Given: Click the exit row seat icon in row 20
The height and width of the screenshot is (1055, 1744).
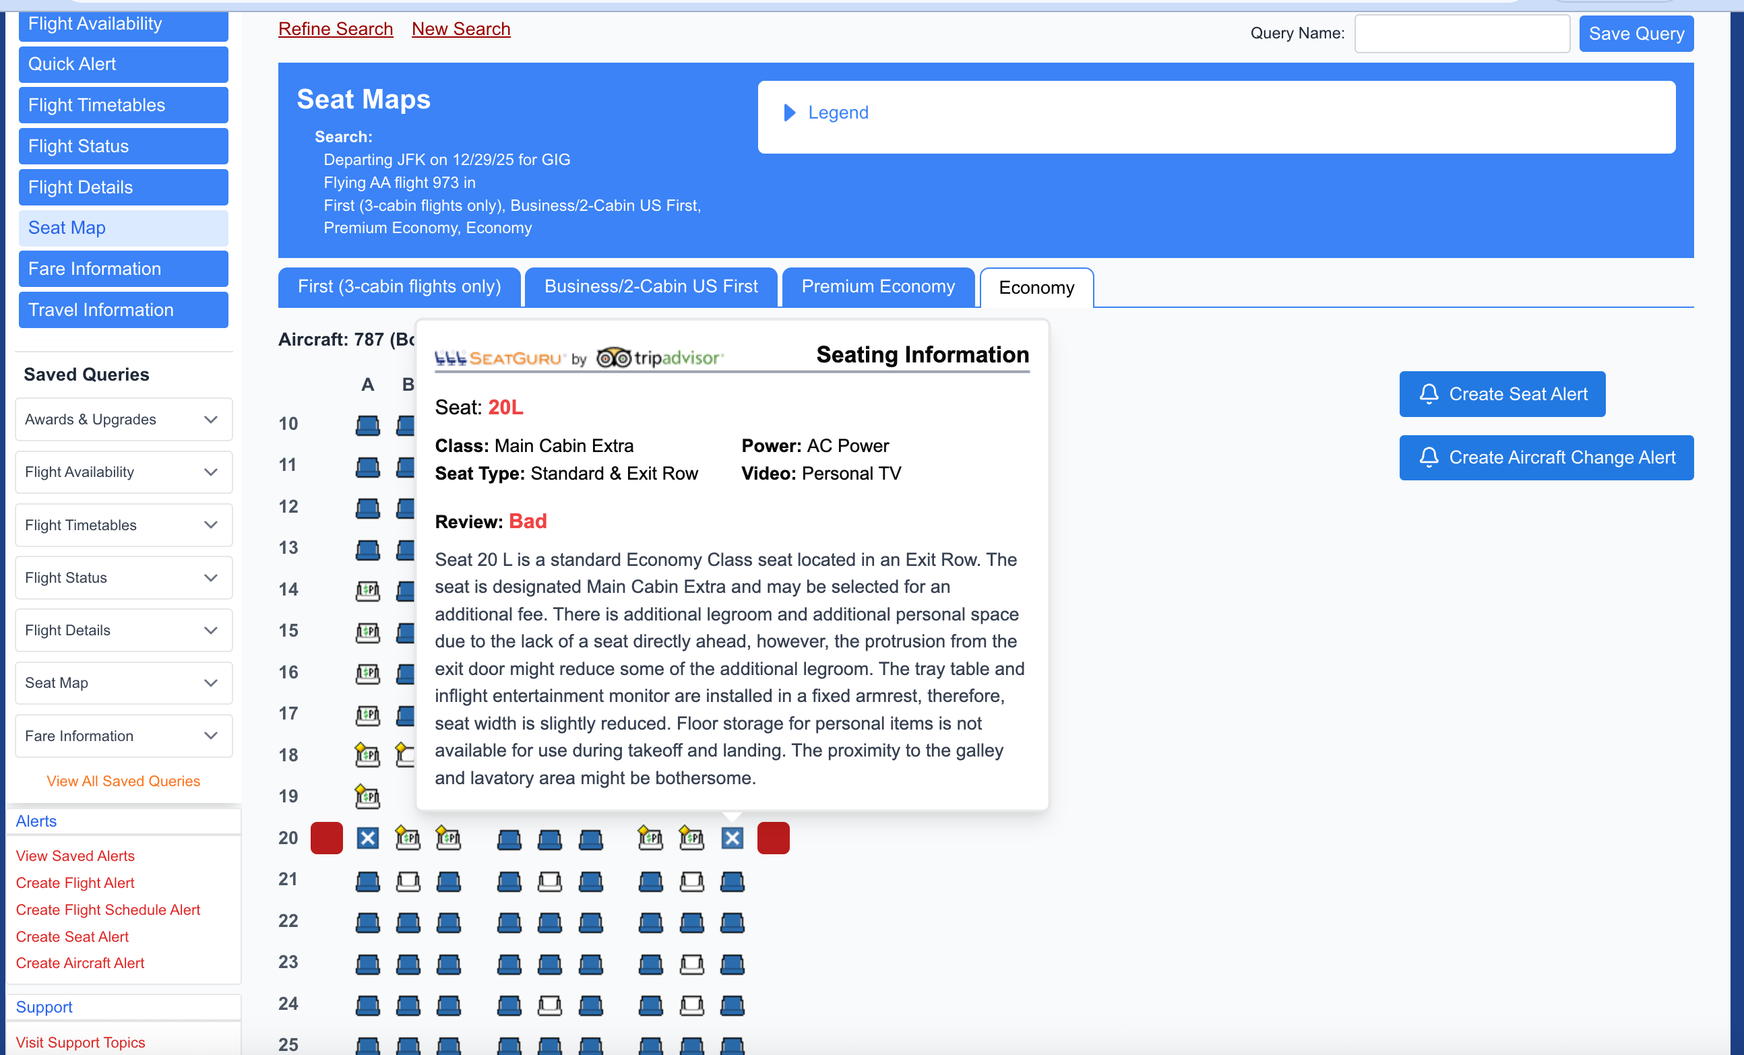Looking at the screenshot, I should [368, 838].
